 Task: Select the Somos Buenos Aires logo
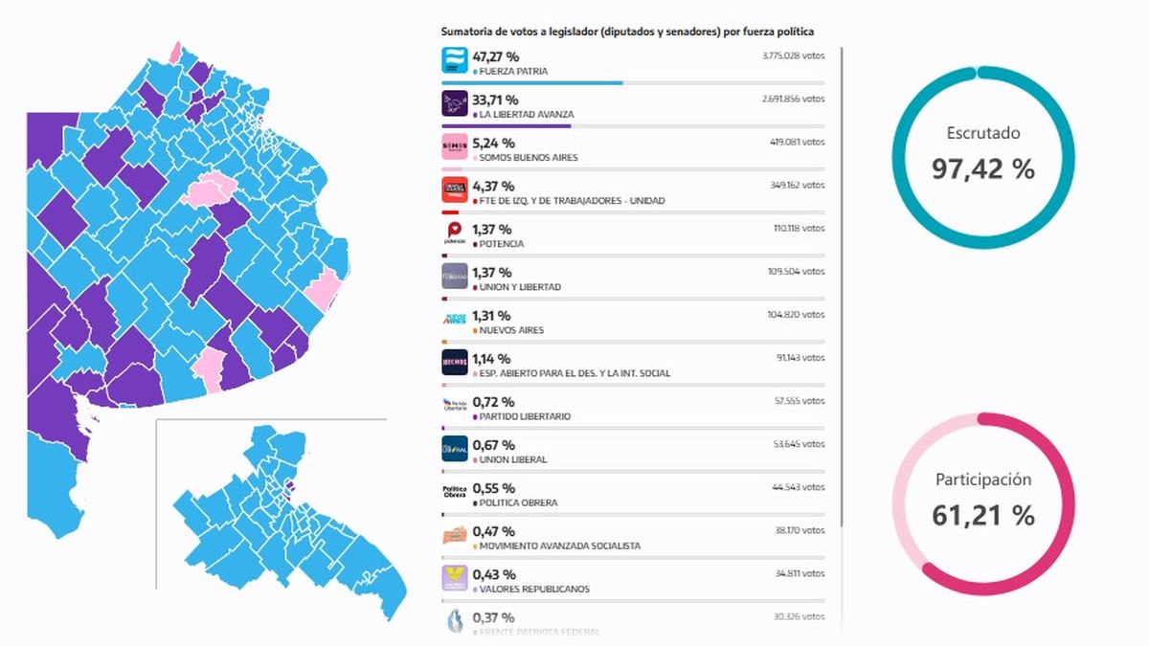click(x=455, y=147)
